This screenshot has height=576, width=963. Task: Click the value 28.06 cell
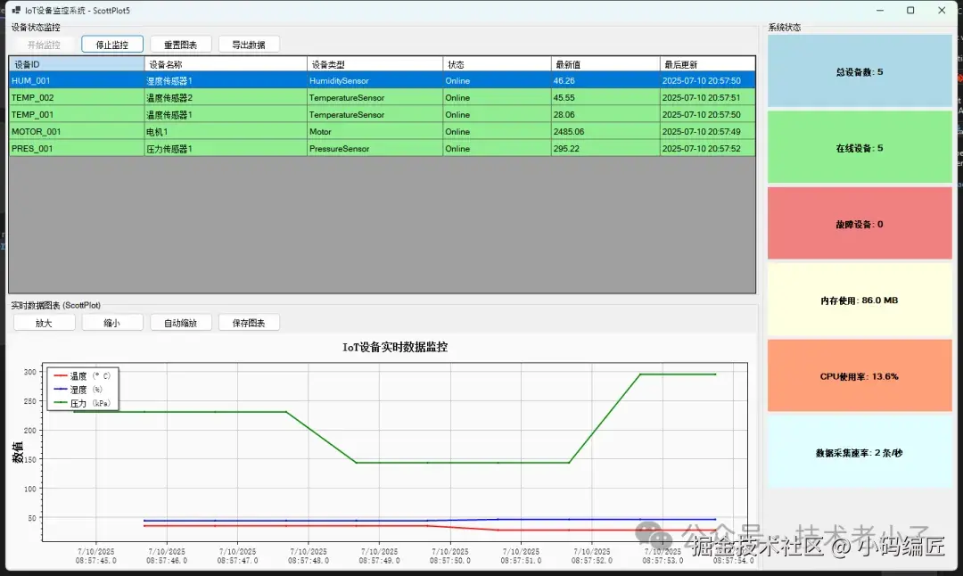pos(605,114)
